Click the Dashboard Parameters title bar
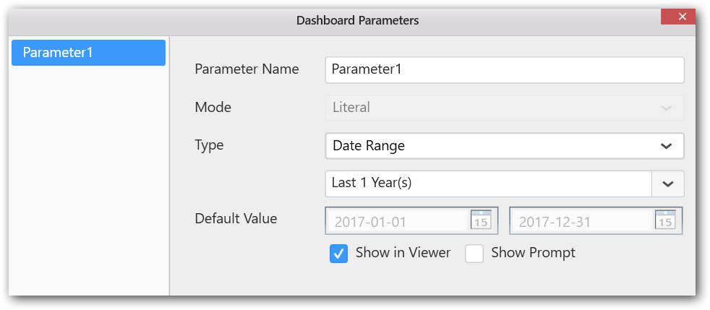The image size is (710, 310). [357, 20]
